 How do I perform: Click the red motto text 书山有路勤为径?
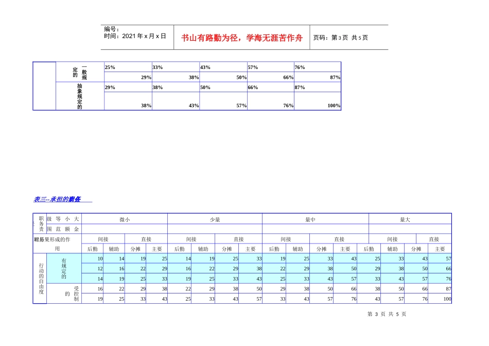click(x=209, y=38)
